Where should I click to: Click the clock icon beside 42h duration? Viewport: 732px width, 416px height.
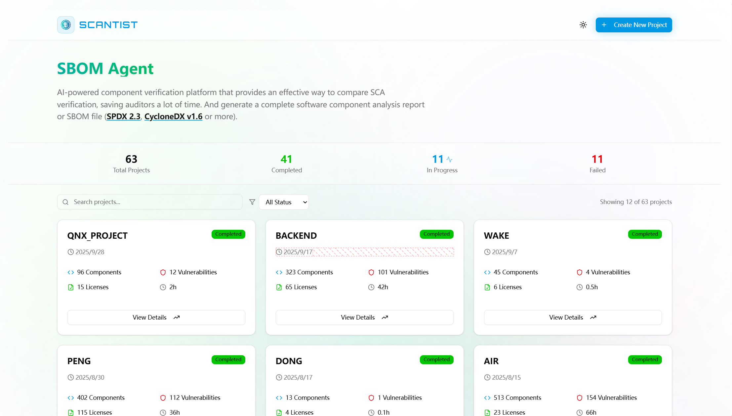point(371,287)
